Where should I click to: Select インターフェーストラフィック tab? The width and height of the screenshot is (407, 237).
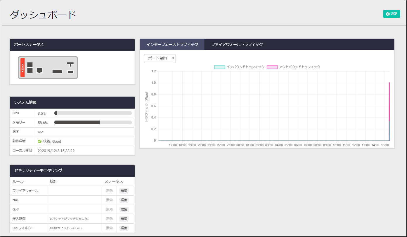click(172, 44)
